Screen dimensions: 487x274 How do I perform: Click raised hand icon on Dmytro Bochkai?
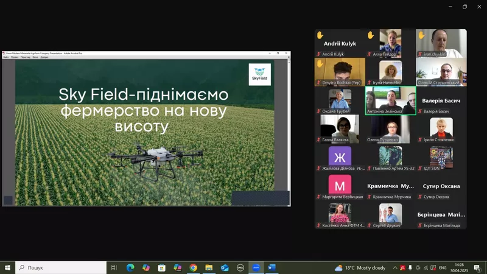pos(320,64)
